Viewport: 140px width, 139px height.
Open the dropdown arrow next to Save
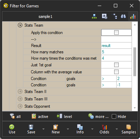43,129
